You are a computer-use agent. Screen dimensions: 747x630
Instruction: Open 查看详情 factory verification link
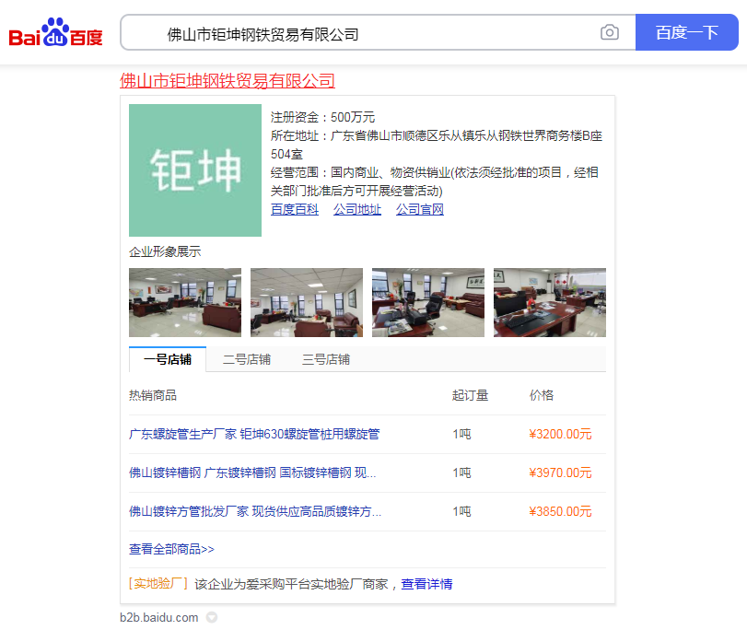(x=426, y=584)
